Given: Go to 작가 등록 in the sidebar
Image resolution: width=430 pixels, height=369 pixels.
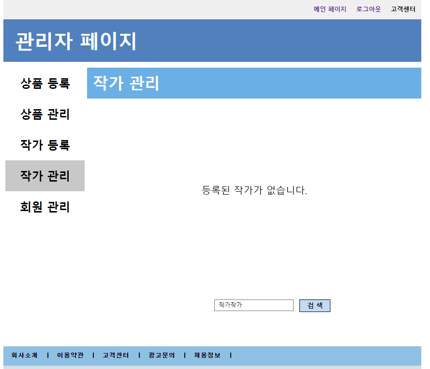Looking at the screenshot, I should point(45,145).
